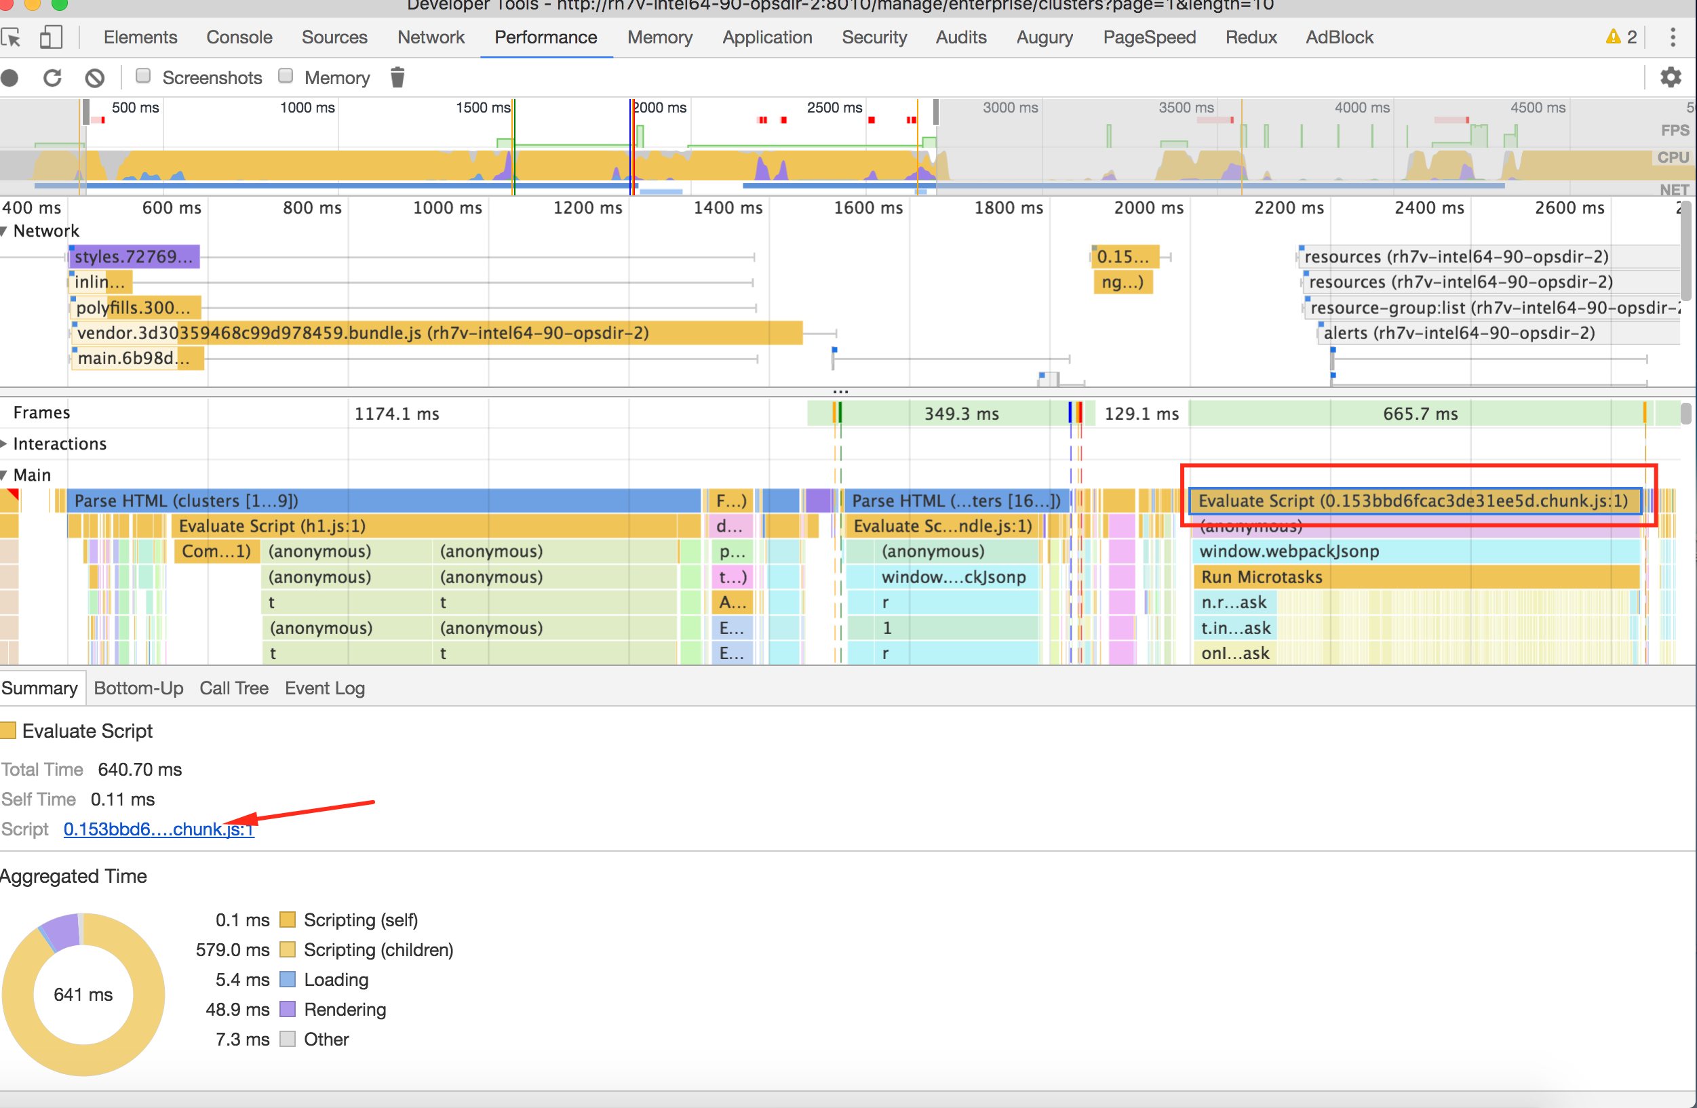Viewport: 1697px width, 1108px height.
Task: Switch to the Application panel
Action: tap(766, 37)
